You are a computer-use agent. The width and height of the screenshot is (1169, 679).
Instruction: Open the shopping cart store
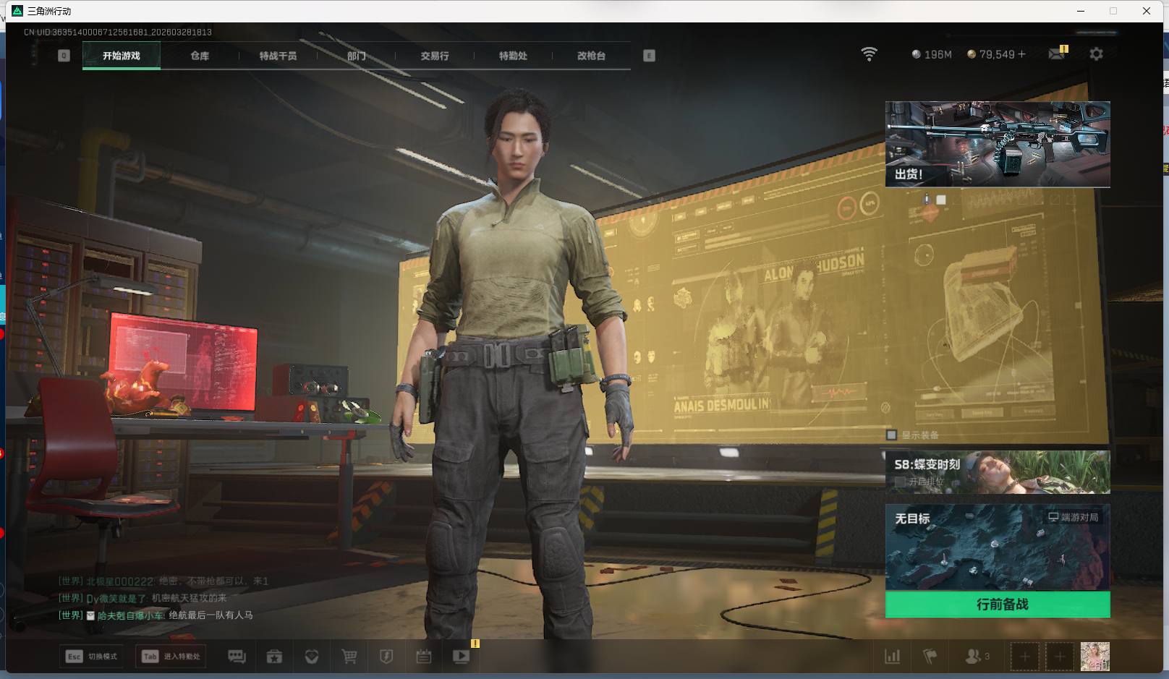(349, 657)
